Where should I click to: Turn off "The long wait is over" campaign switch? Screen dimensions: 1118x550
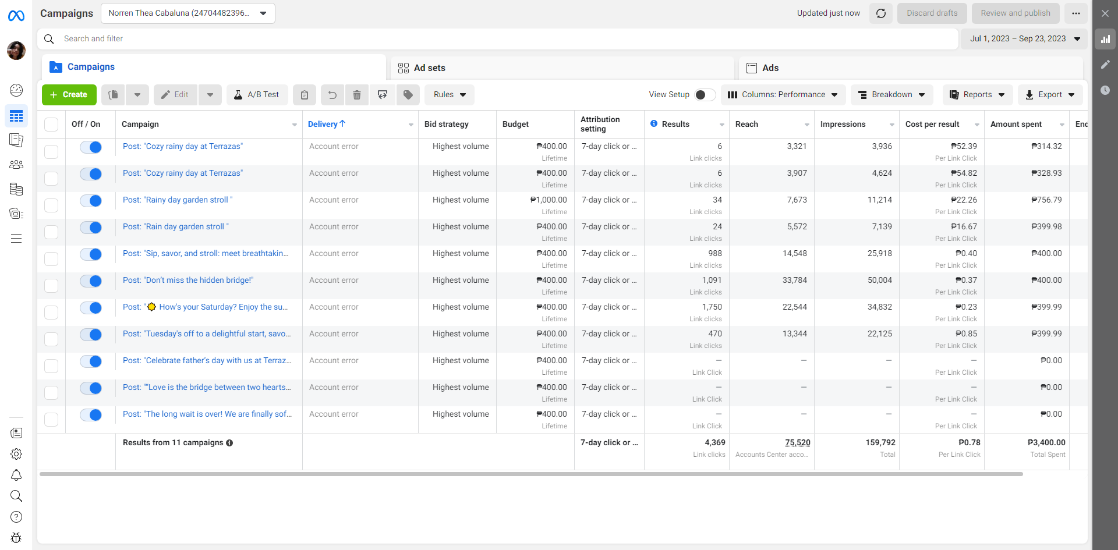coord(91,415)
